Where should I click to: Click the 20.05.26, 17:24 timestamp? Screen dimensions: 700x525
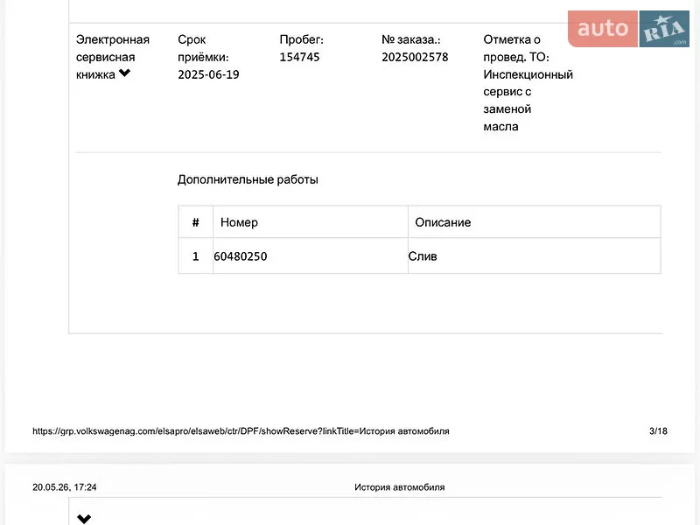[64, 487]
